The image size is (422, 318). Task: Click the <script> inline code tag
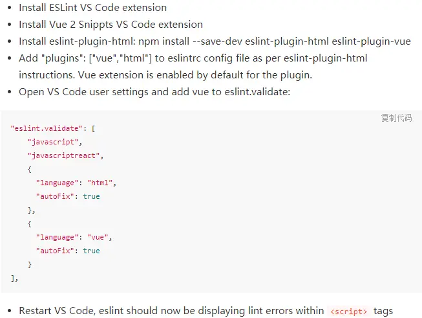pos(348,312)
